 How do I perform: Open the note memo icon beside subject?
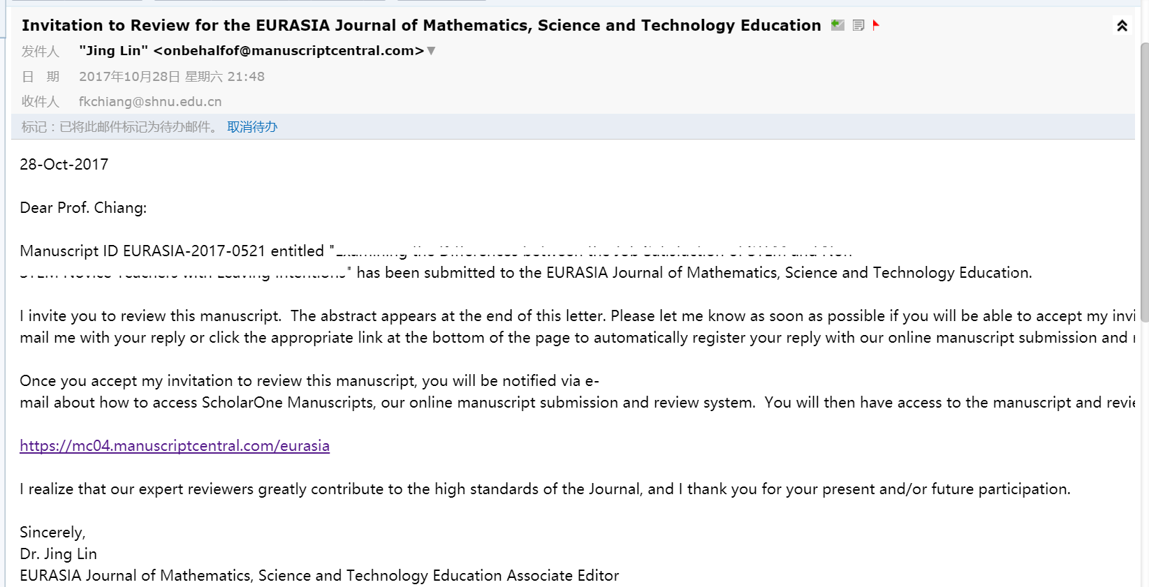858,25
